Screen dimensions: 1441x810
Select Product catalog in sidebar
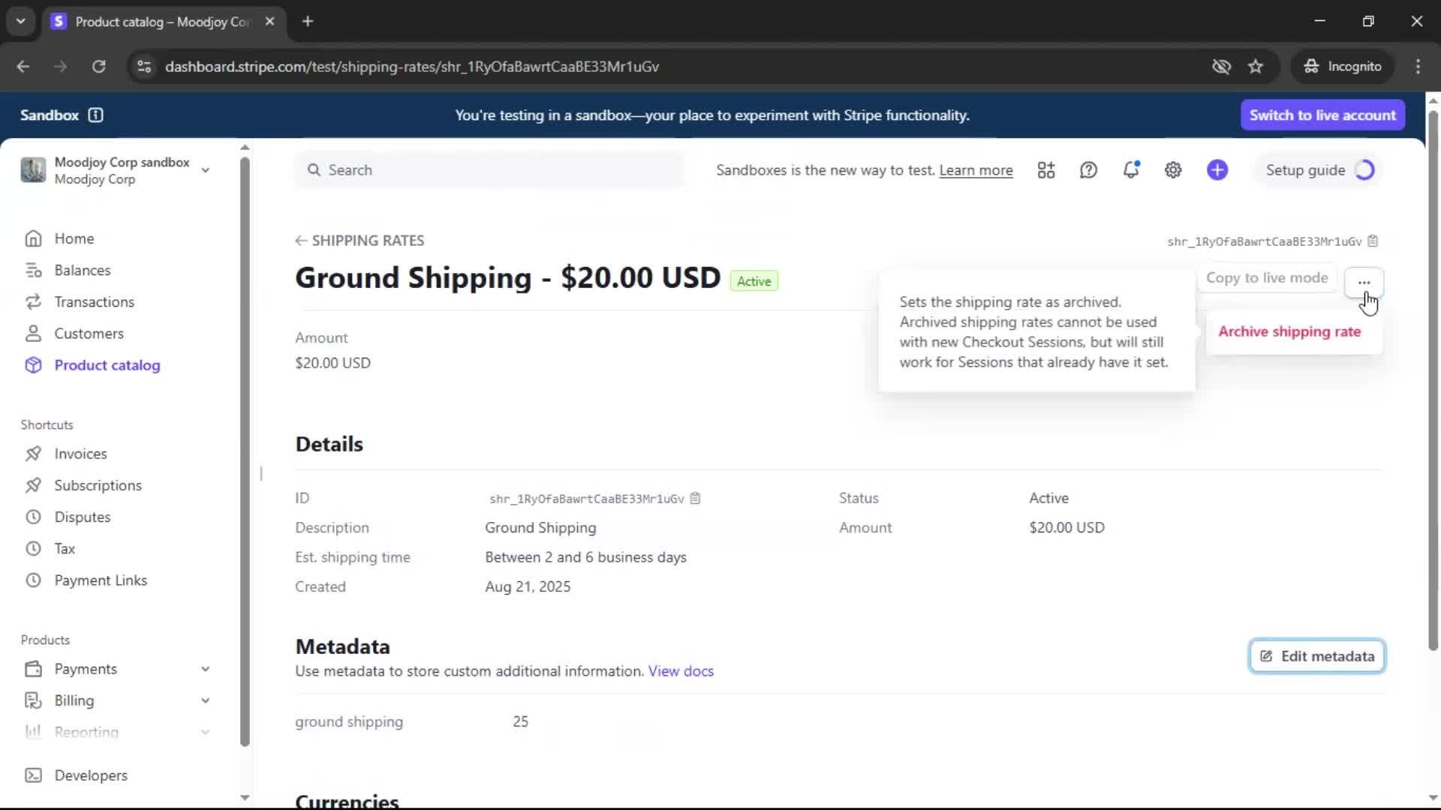pyautogui.click(x=107, y=365)
